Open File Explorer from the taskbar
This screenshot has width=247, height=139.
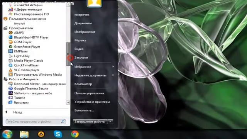24,134
